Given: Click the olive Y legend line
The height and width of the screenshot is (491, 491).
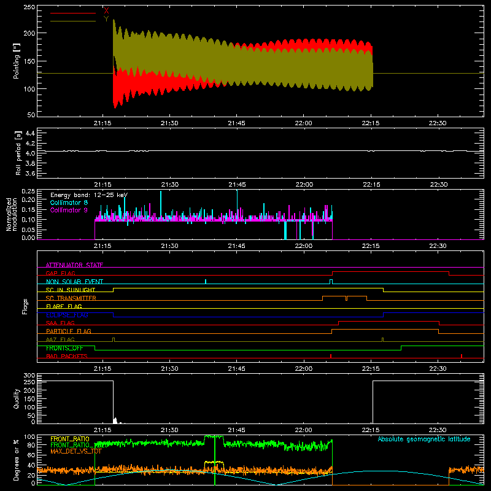Looking at the screenshot, I should point(73,21).
